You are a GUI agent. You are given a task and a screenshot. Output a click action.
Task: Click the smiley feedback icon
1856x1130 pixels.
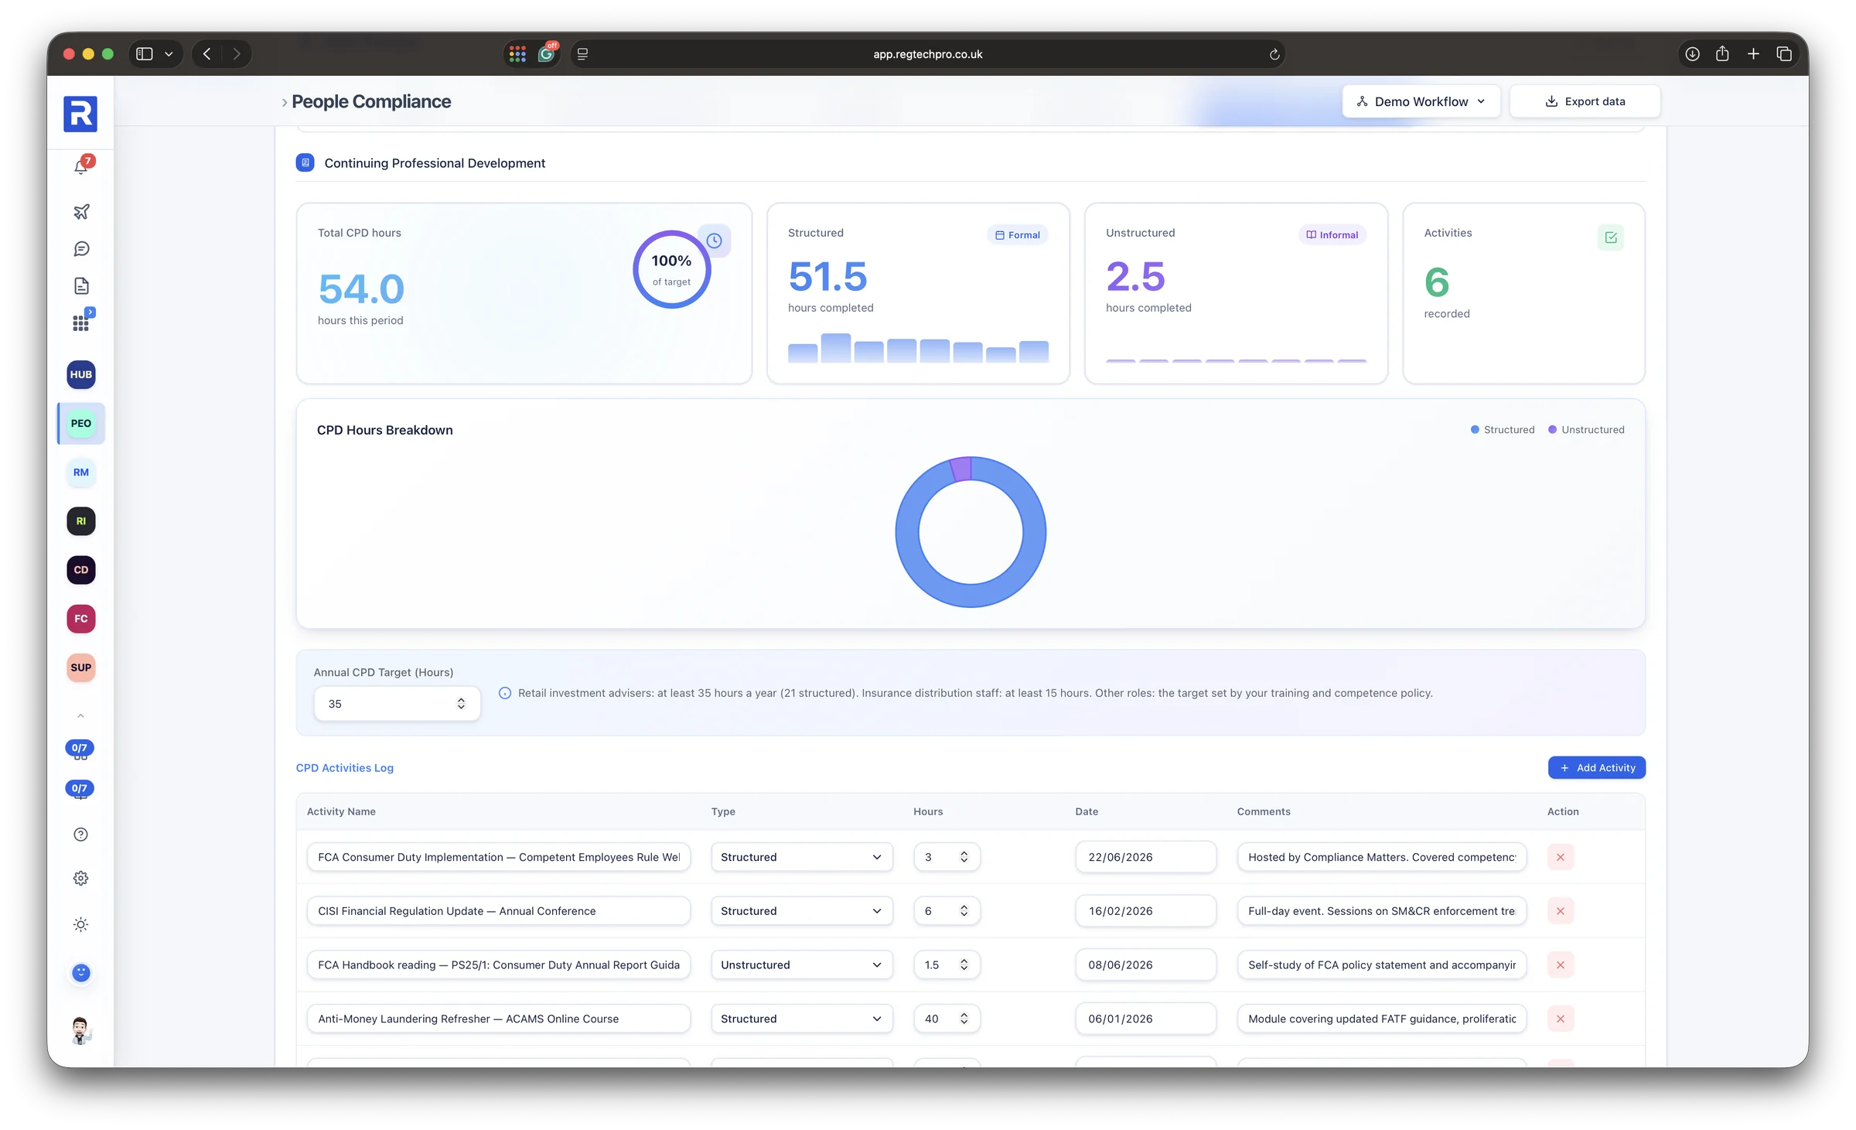pos(81,972)
